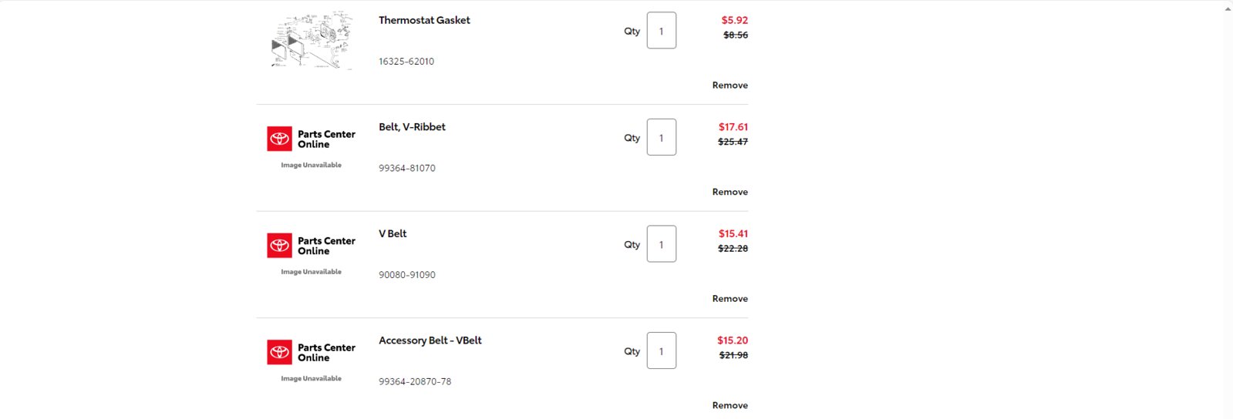Viewport: 1233px width, 419px height.
Task: Click part number 16325-62010
Action: click(x=406, y=62)
